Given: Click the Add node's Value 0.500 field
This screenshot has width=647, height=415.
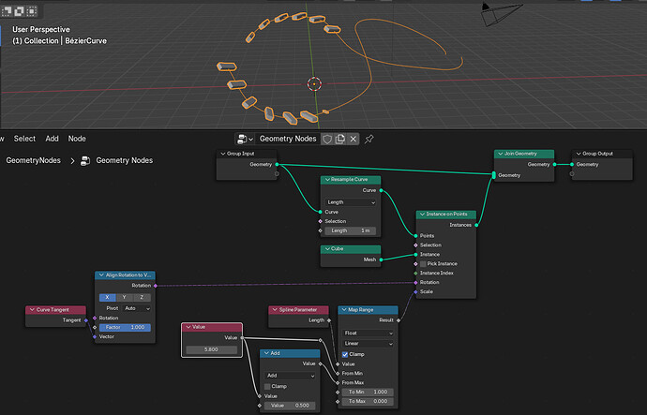Looking at the screenshot, I should pos(290,406).
